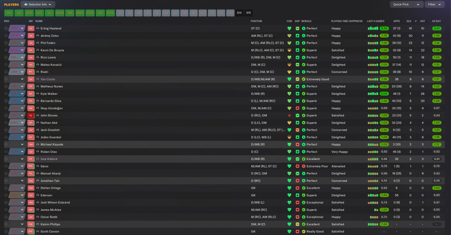Screen dimensions: 451x235
Task: Expand the Quick Pick arrow menu
Action: [x=418, y=4]
